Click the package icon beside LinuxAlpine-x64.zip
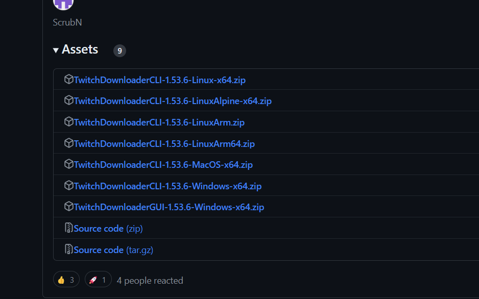This screenshot has width=479, height=299. (x=68, y=101)
